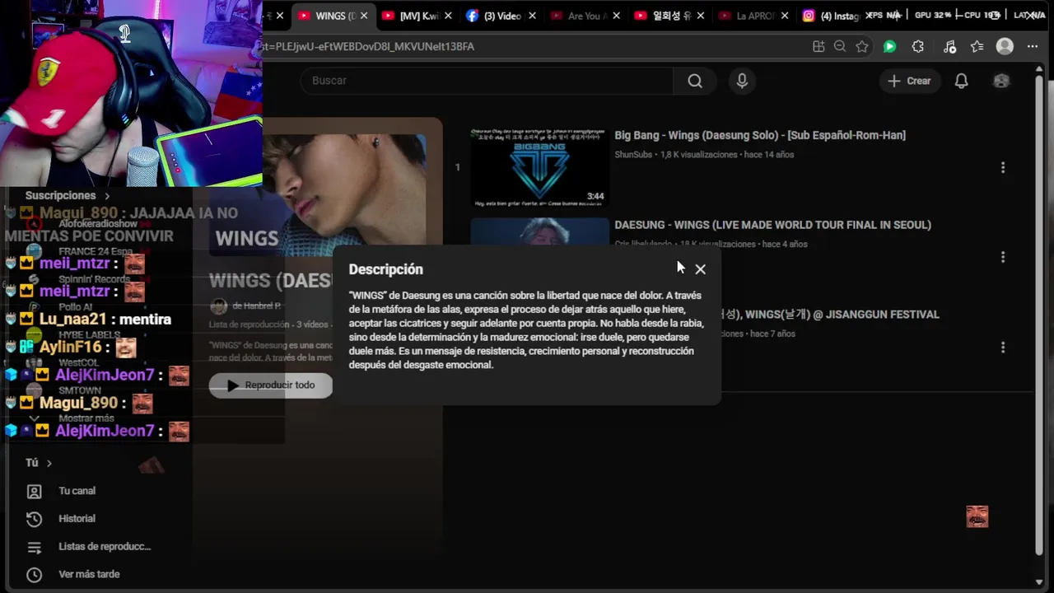Click ShunSubs channel name
1054x593 pixels.
[x=633, y=155]
